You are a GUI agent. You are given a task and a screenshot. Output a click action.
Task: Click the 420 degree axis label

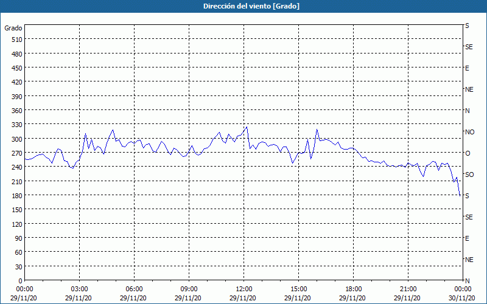pyautogui.click(x=18, y=82)
